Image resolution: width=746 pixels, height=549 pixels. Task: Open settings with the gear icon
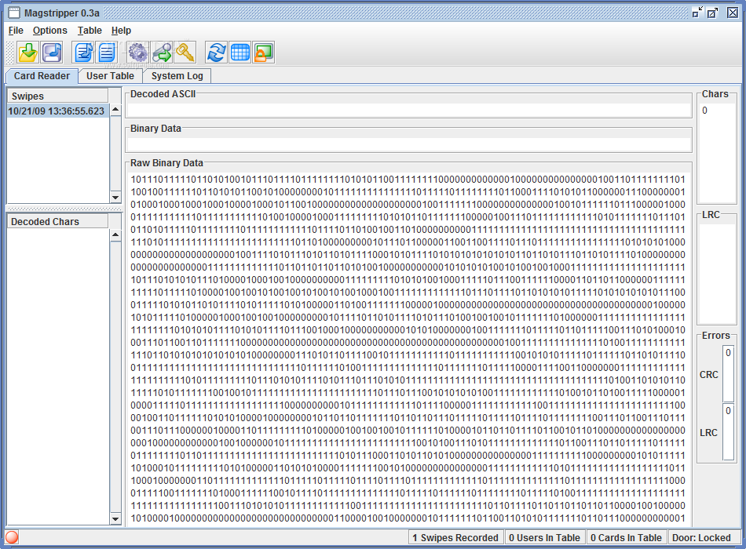click(x=138, y=53)
